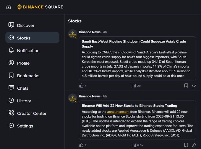Open Settings from the sidebar

pyautogui.click(x=32, y=126)
